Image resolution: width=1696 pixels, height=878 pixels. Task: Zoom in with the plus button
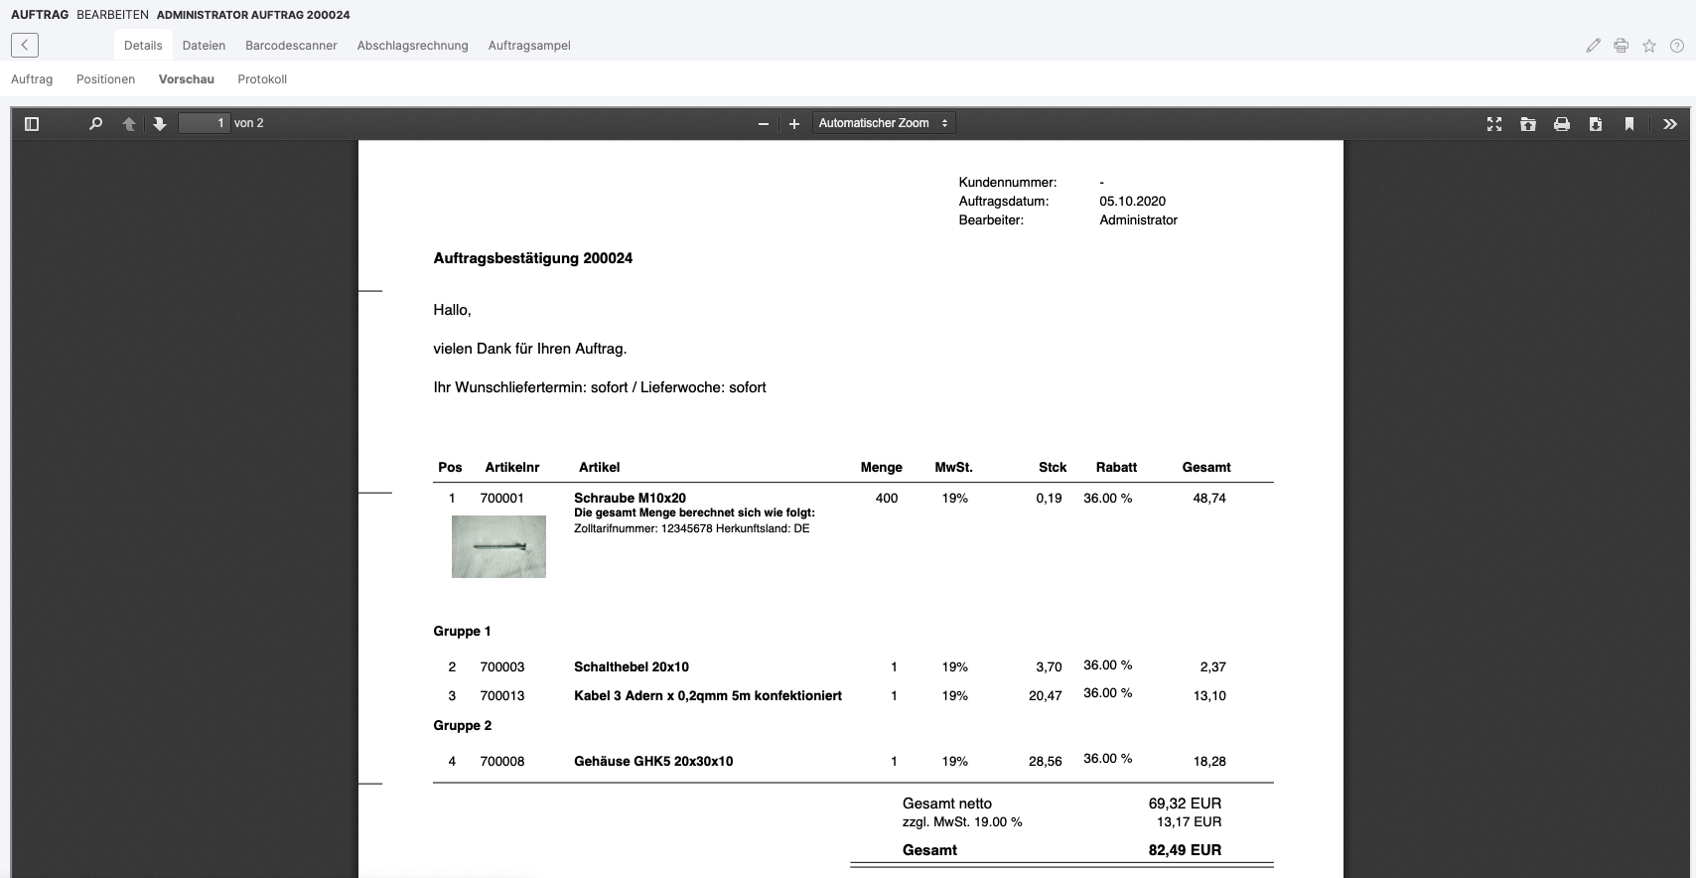click(793, 124)
